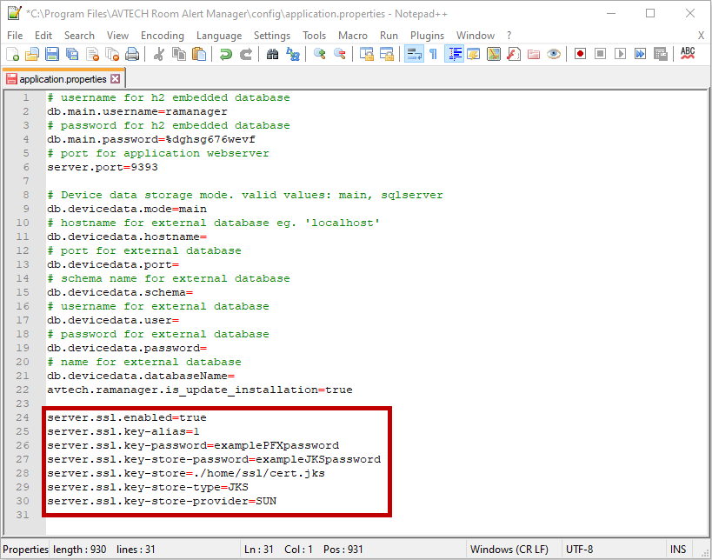Screen dimensions: 712x560
Task: Toggle Show All Characters pilcrow button
Action: 433,54
